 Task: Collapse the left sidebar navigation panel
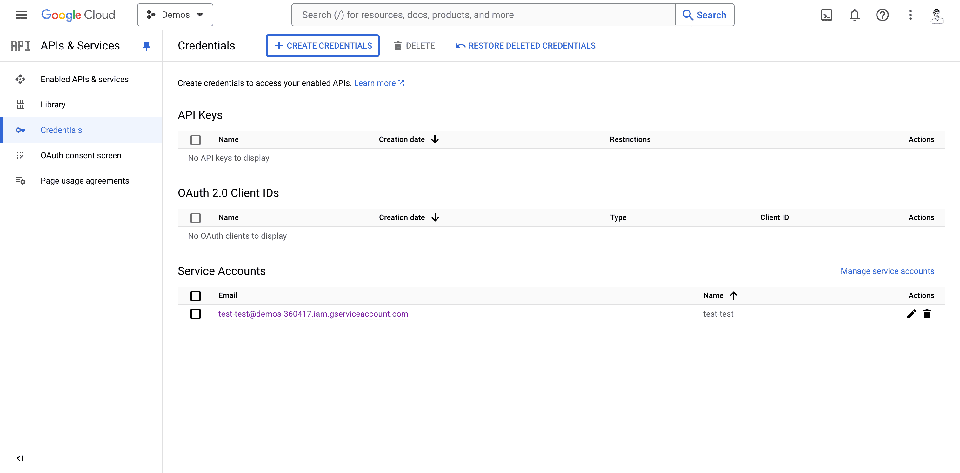20,458
